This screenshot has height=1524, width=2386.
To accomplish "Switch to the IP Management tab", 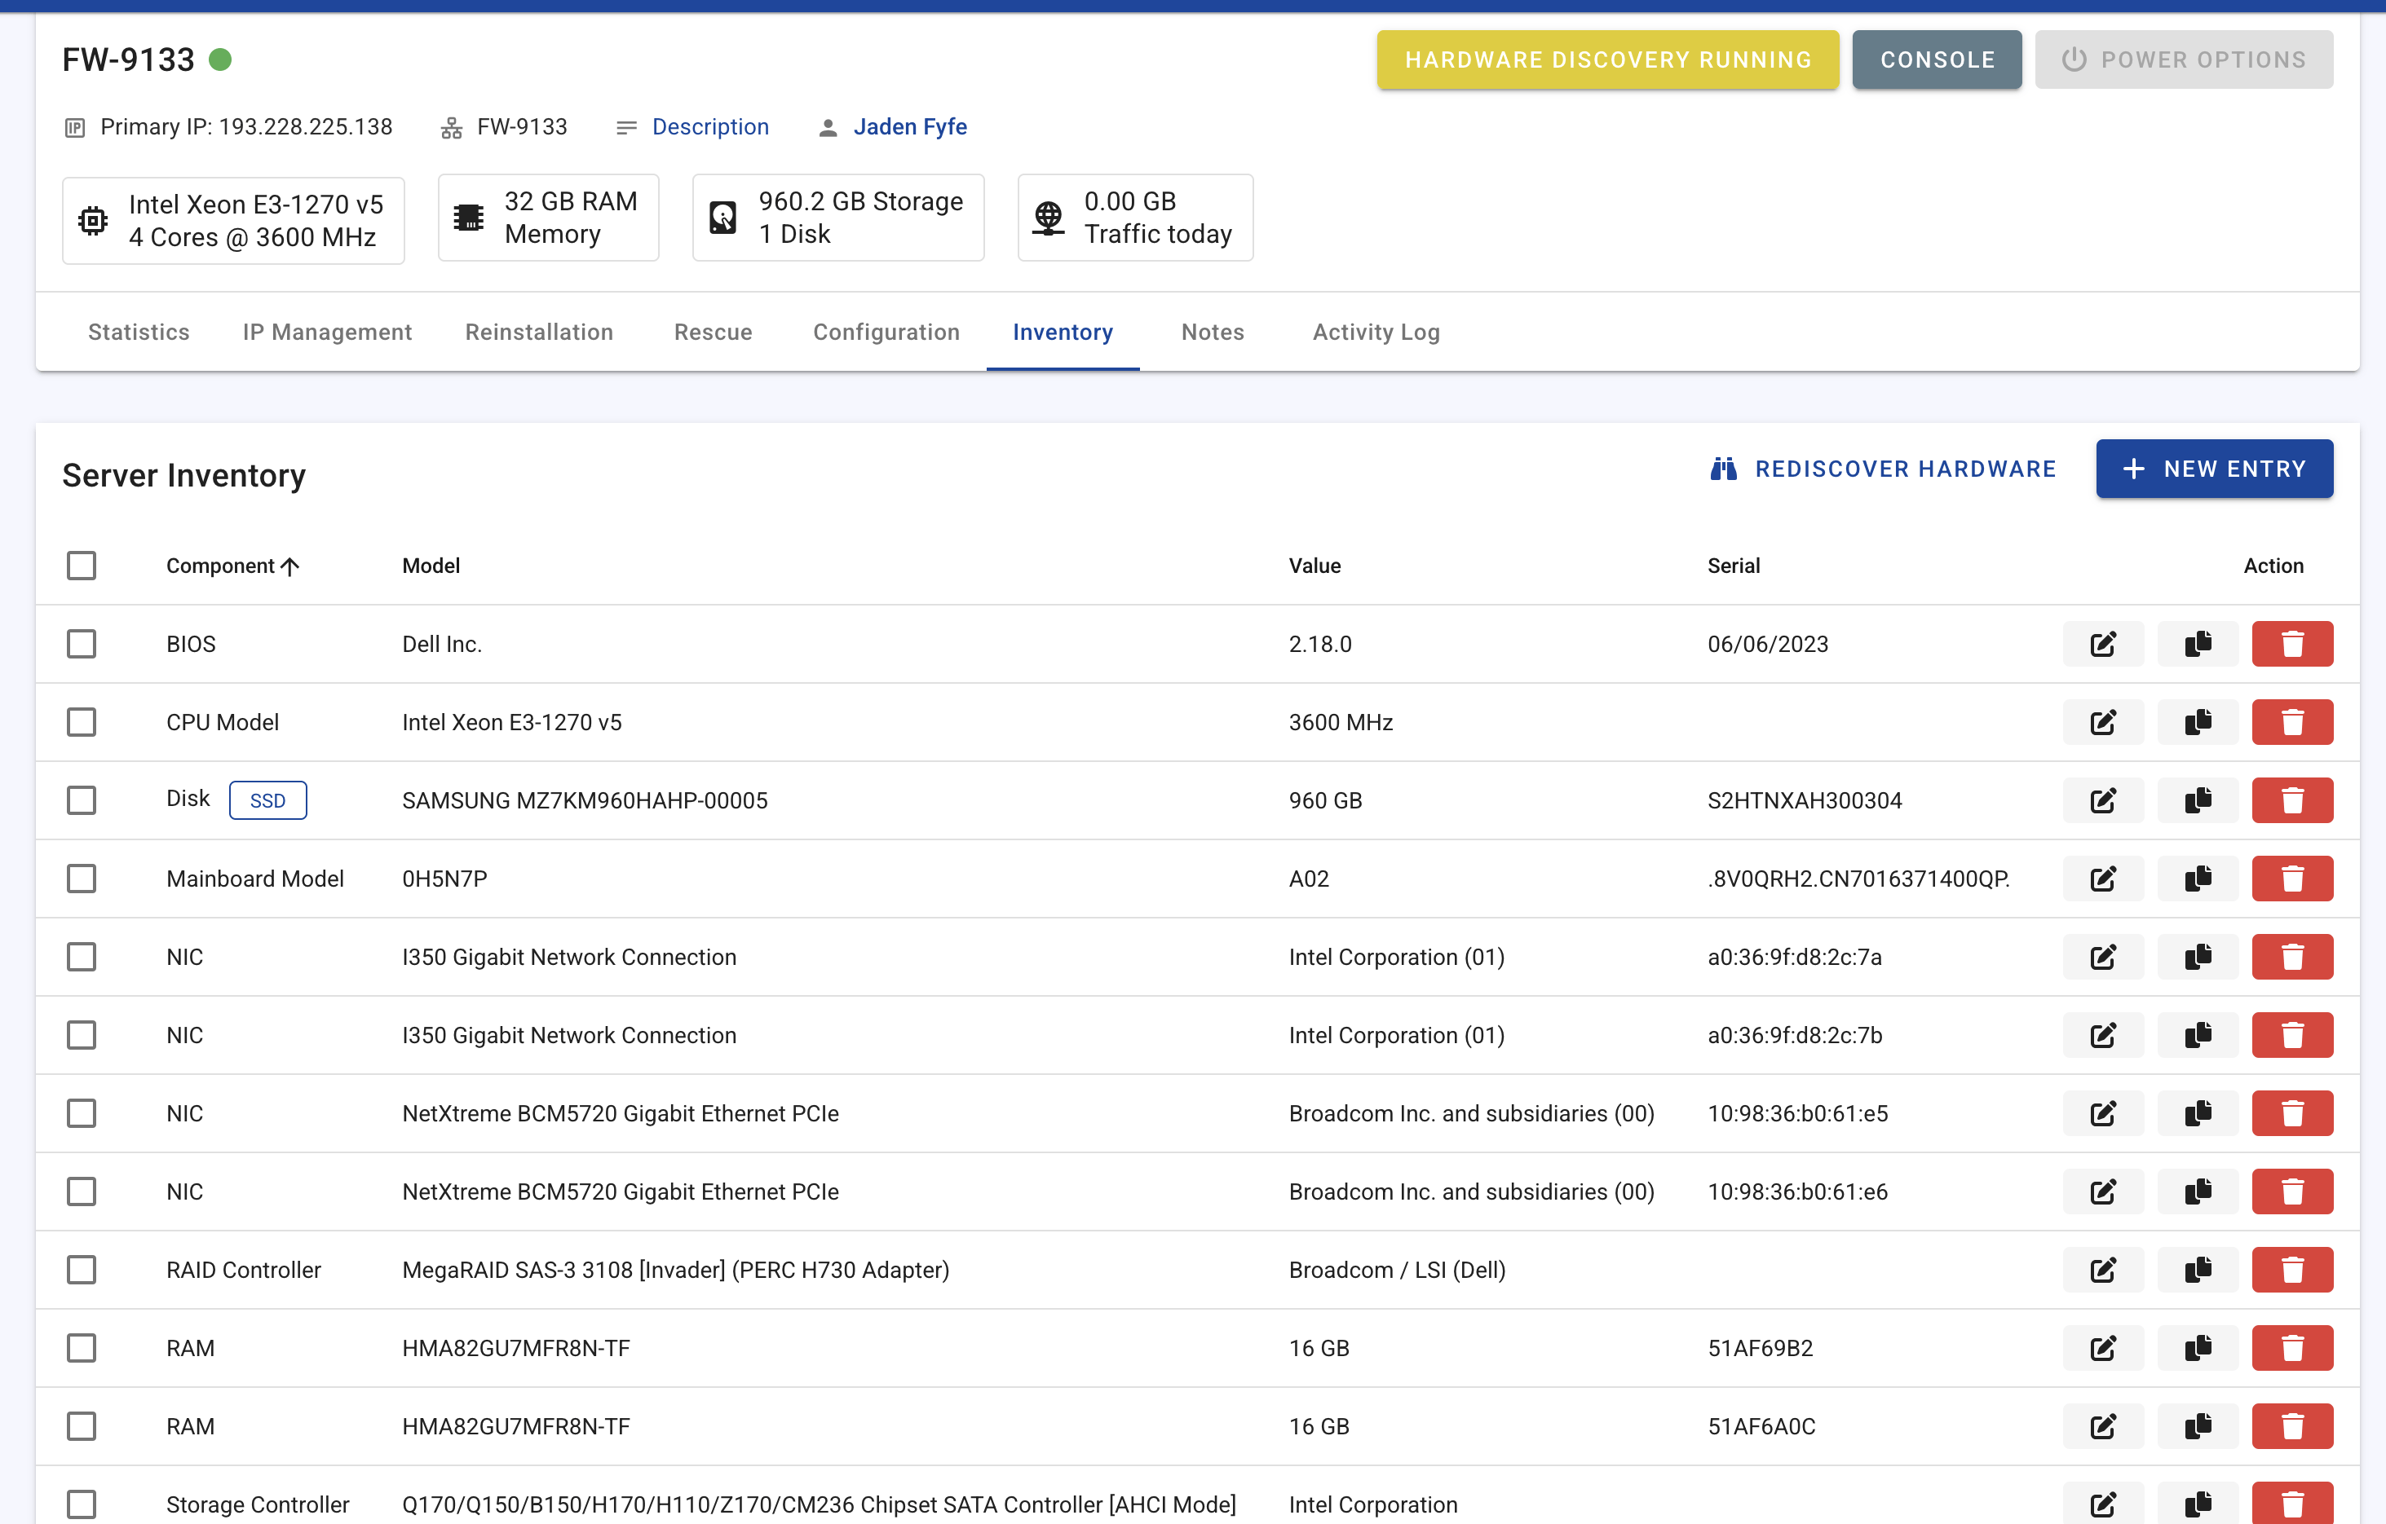I will (x=327, y=332).
